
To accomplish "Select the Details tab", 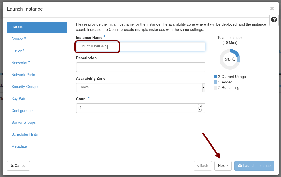I will [37, 27].
